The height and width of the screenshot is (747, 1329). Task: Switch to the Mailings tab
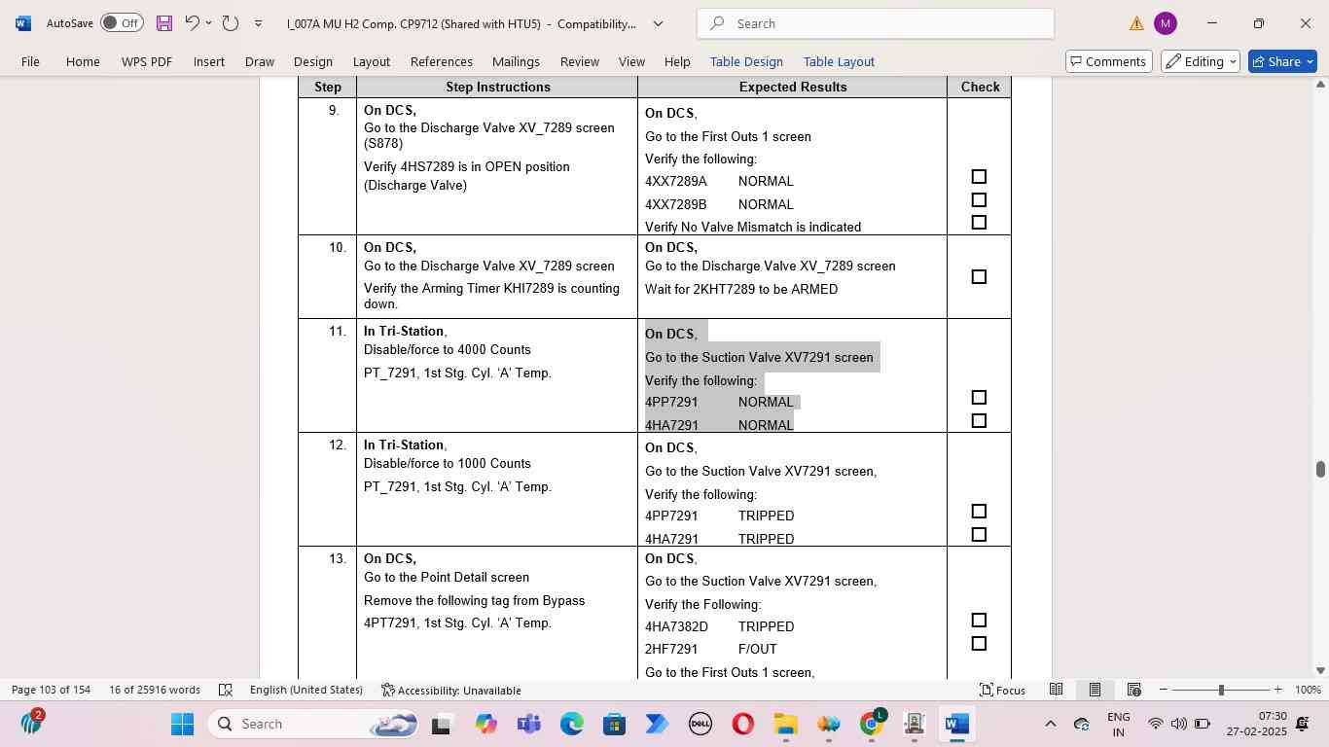pos(516,61)
